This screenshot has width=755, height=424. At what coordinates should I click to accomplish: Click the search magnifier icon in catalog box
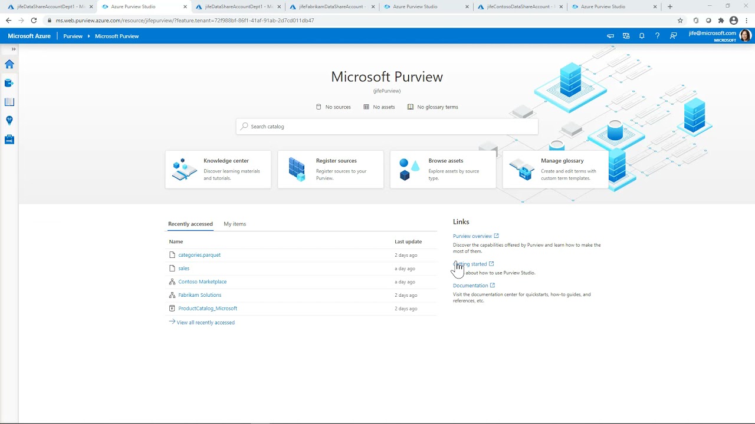tap(244, 127)
